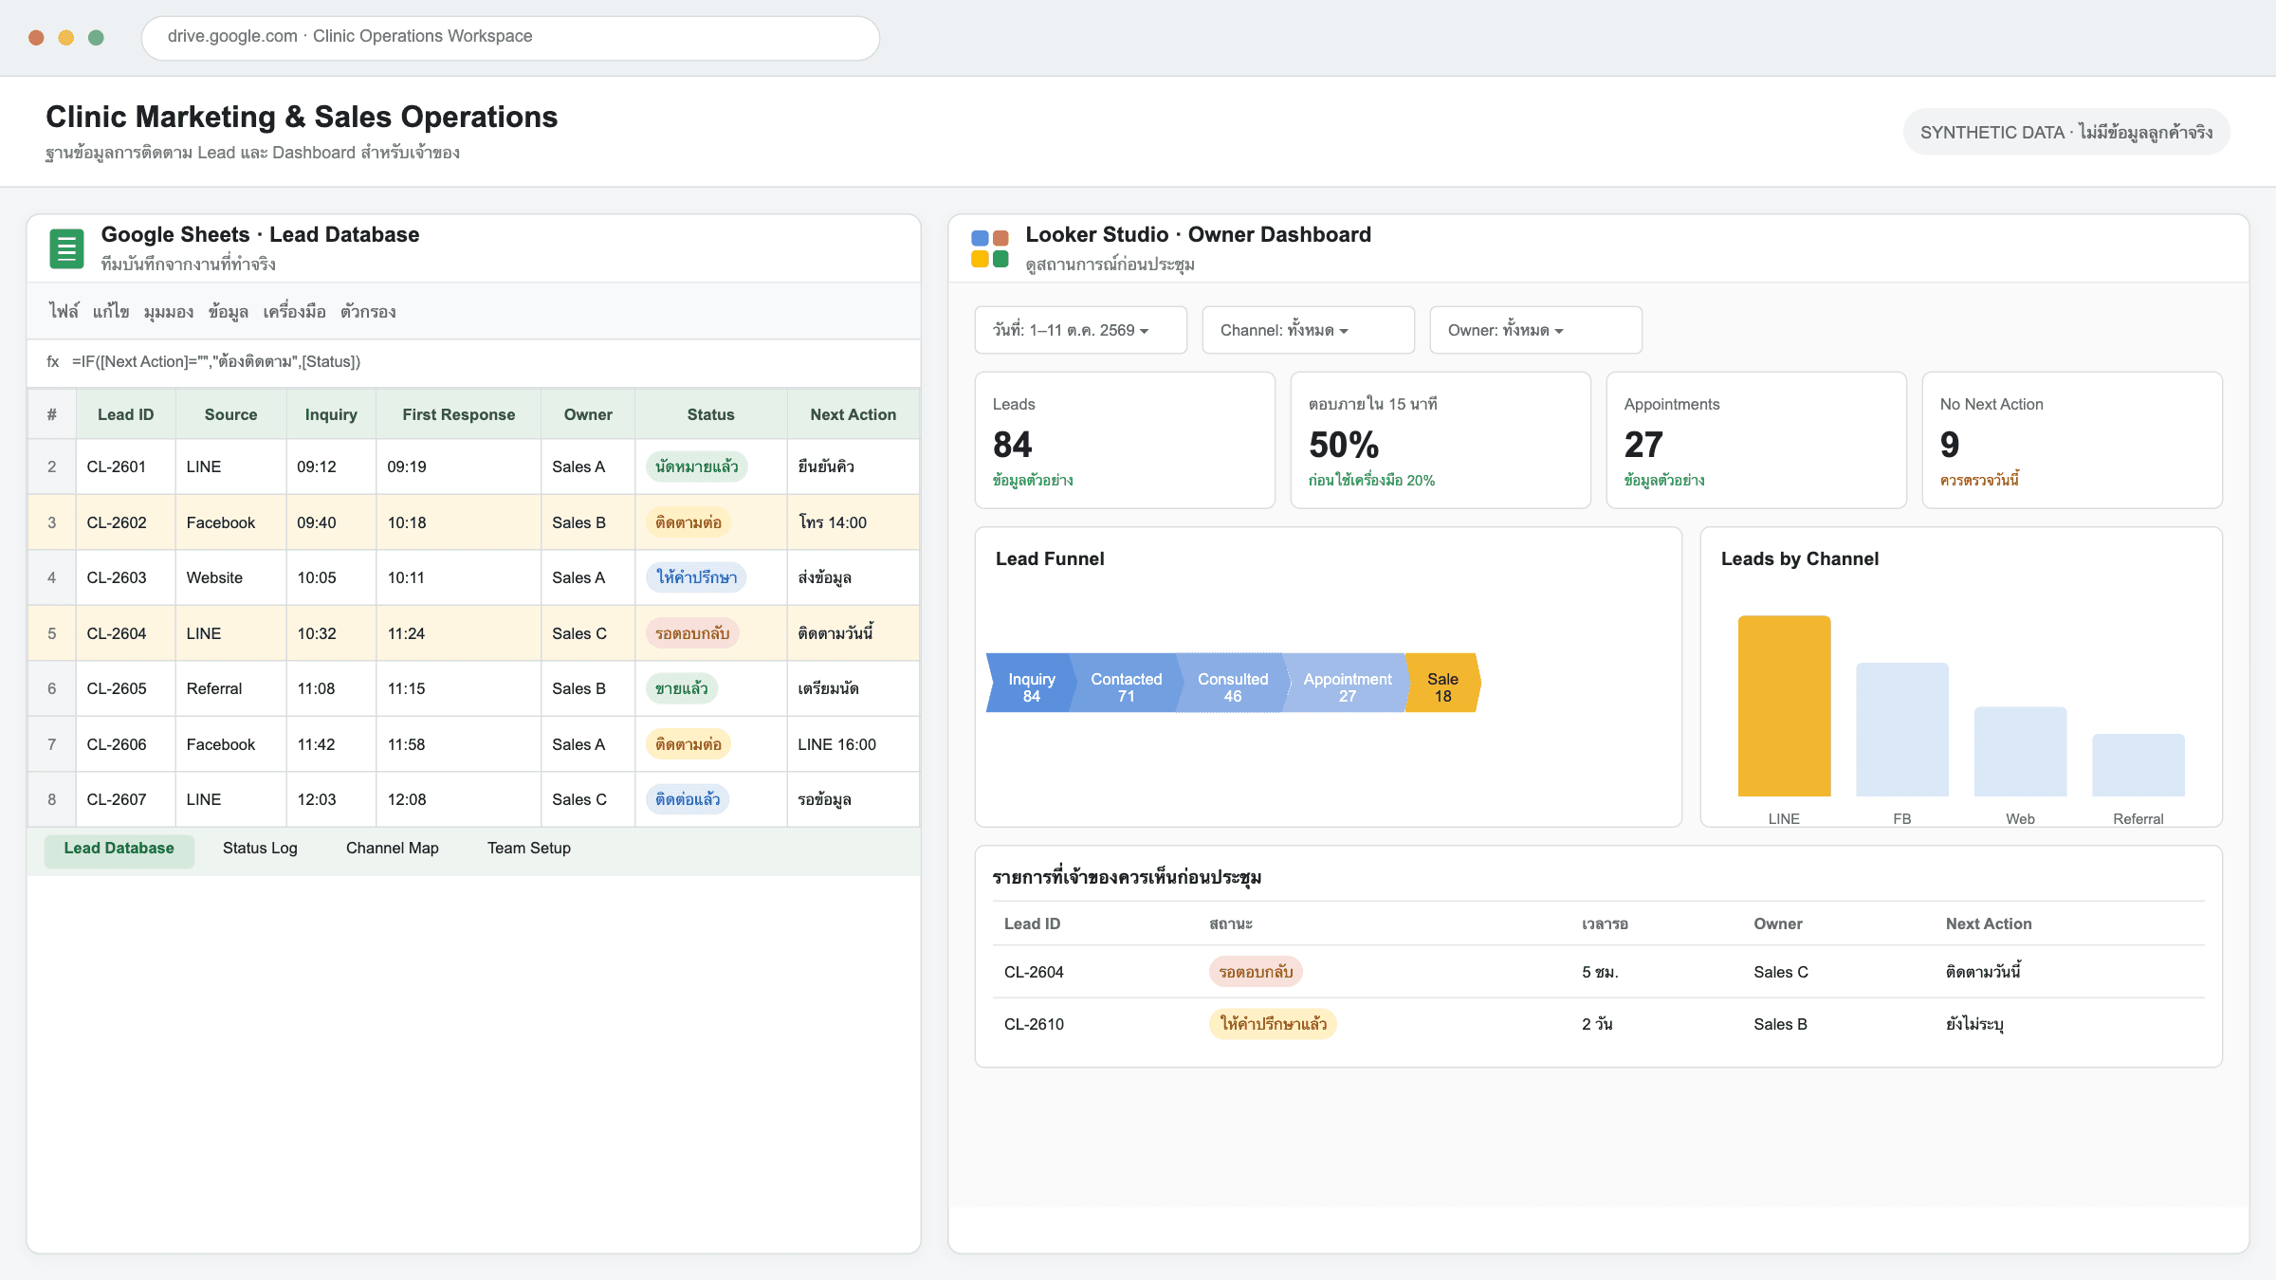Click the ตอบภายใน 15 นาที 50% scorecard
2276x1280 pixels.
(1441, 440)
